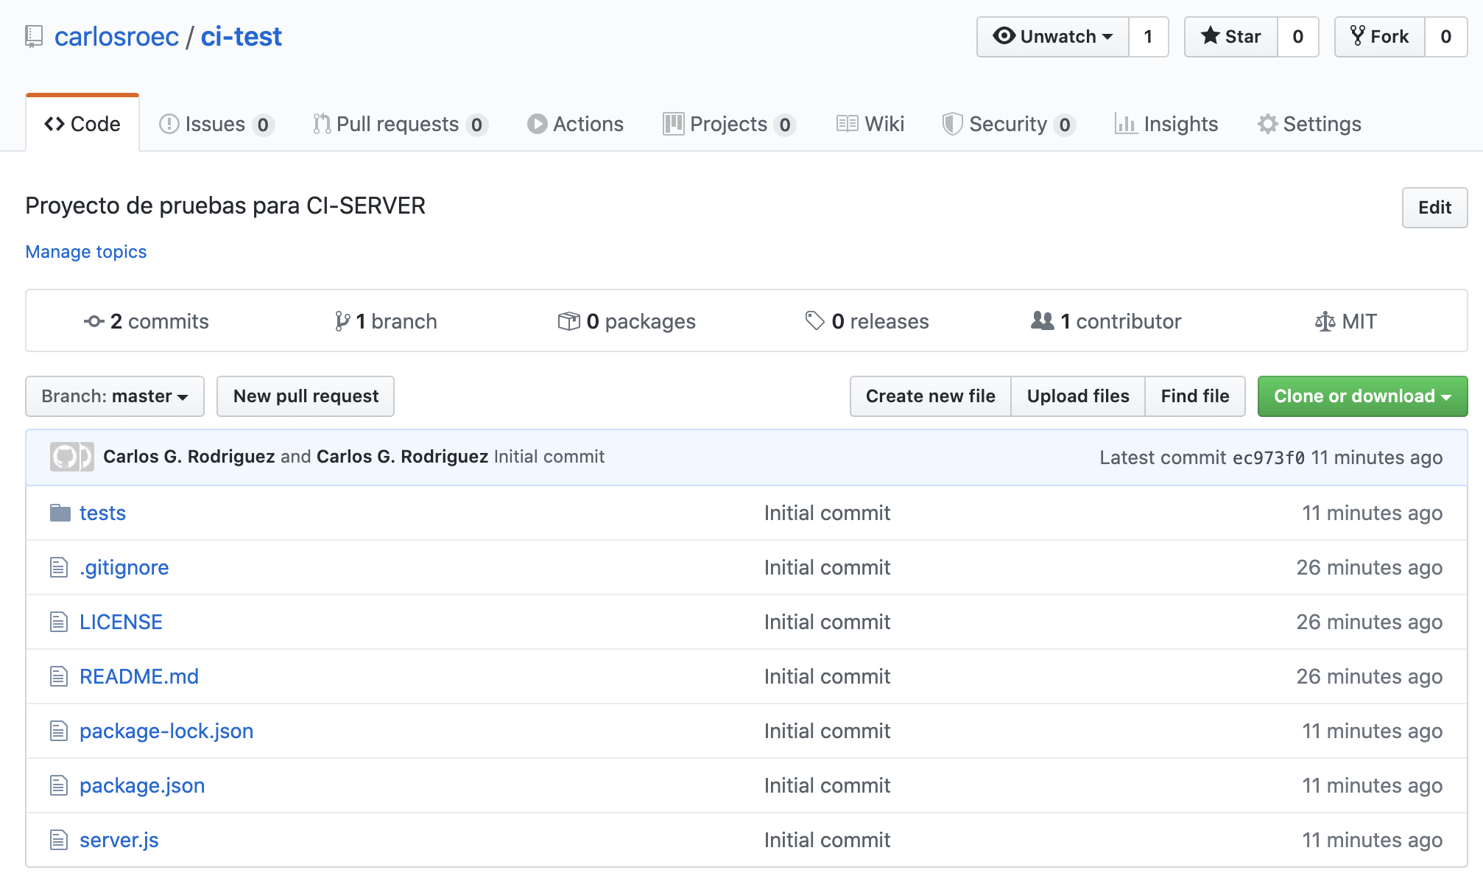1483x884 pixels.
Task: Click the Security shield icon
Action: point(953,124)
